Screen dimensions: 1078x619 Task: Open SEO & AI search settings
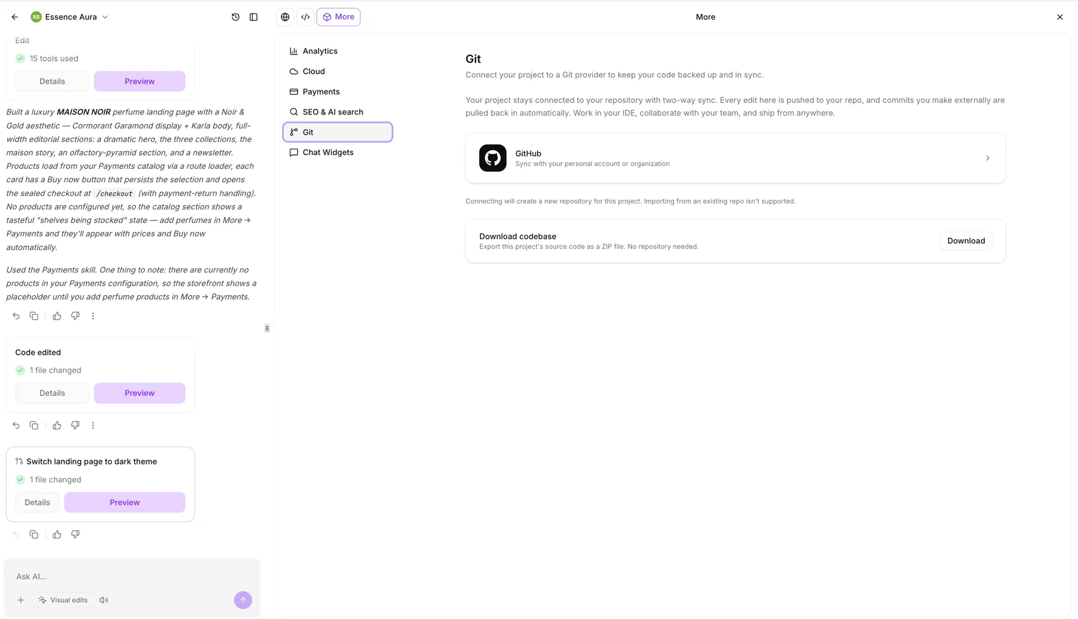[338, 113]
